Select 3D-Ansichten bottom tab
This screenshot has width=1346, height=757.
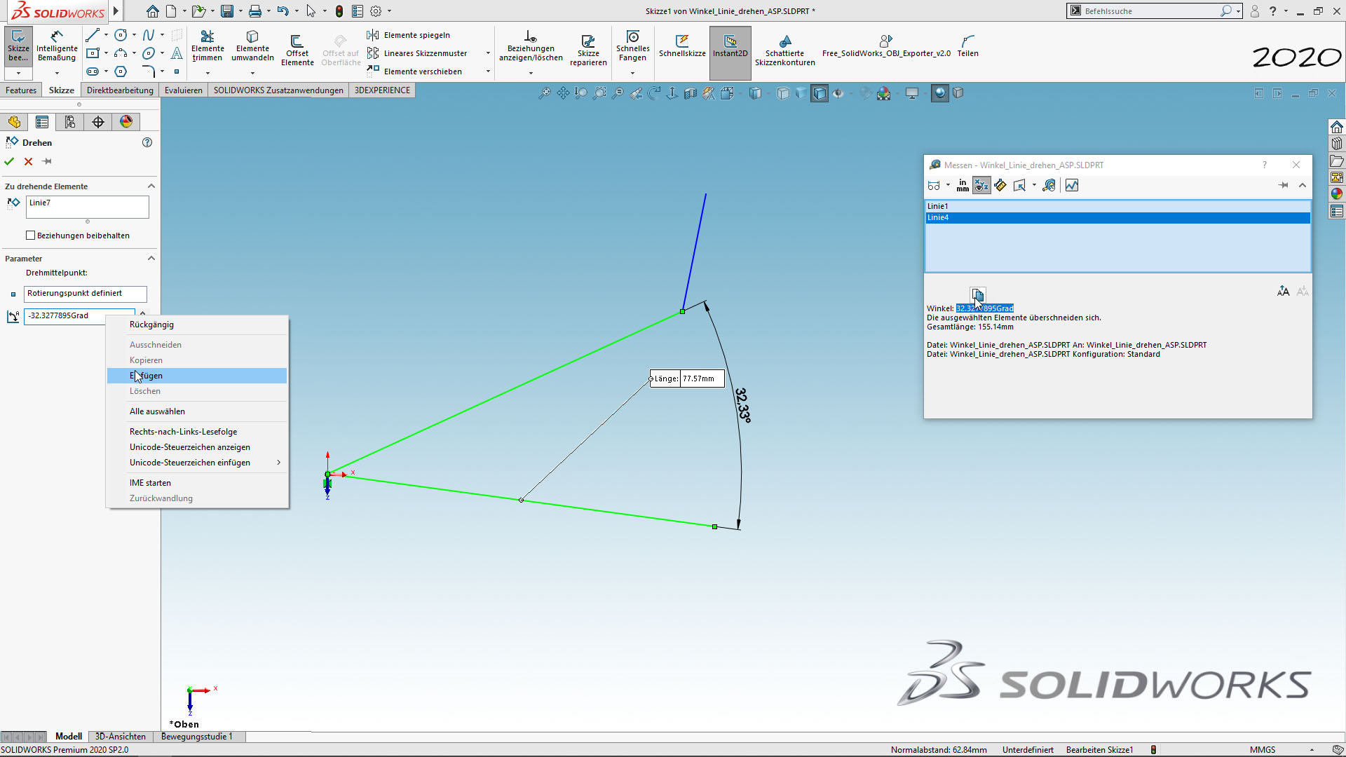coord(121,737)
